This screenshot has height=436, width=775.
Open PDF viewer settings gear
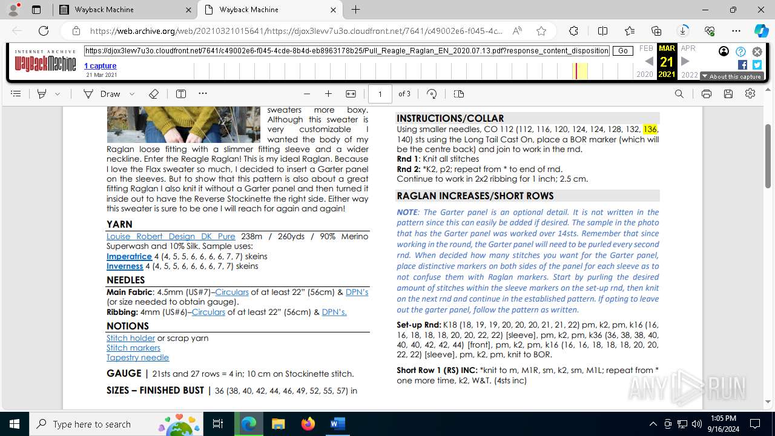point(750,94)
